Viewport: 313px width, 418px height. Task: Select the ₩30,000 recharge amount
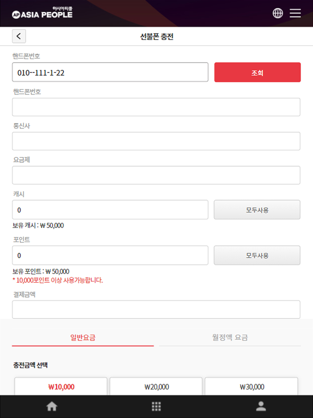[251, 387]
